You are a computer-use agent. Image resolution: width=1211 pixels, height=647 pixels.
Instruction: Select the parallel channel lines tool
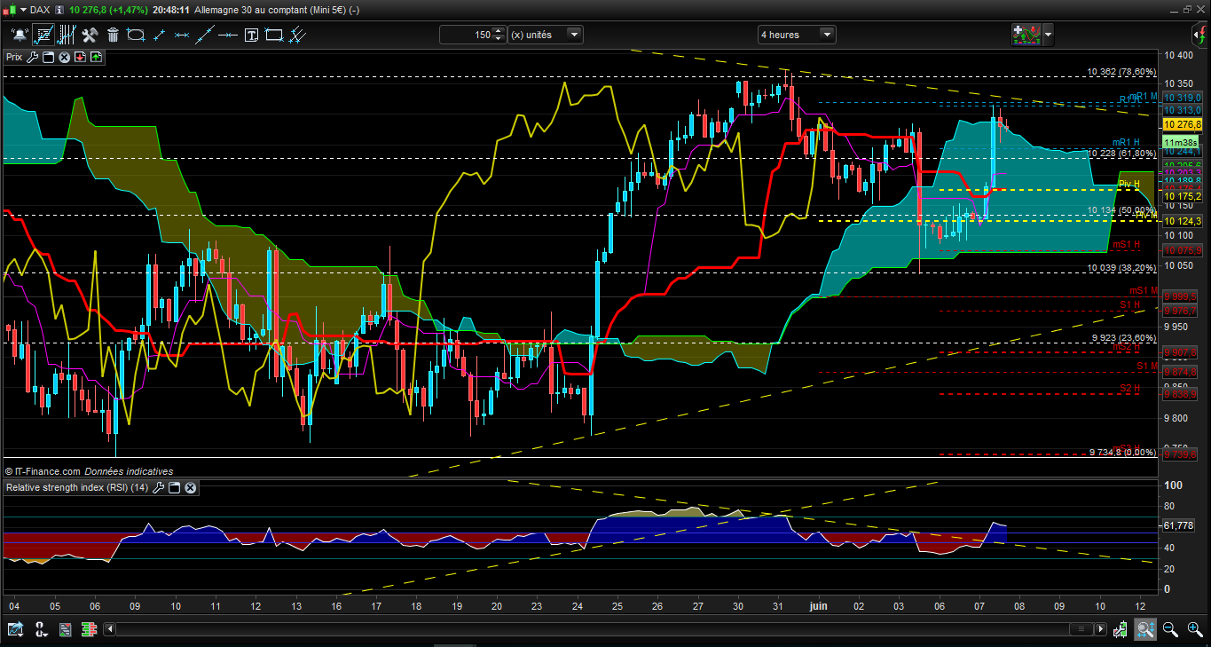coord(298,35)
